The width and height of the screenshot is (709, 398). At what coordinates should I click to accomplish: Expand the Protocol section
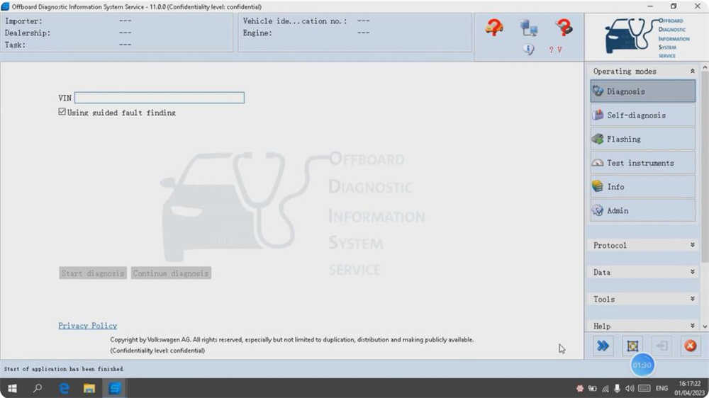[x=642, y=245]
